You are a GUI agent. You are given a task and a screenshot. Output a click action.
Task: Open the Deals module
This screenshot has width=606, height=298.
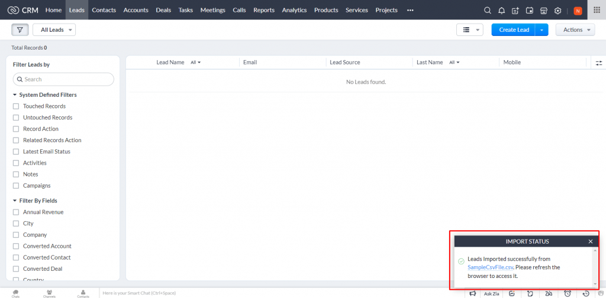[x=163, y=10]
